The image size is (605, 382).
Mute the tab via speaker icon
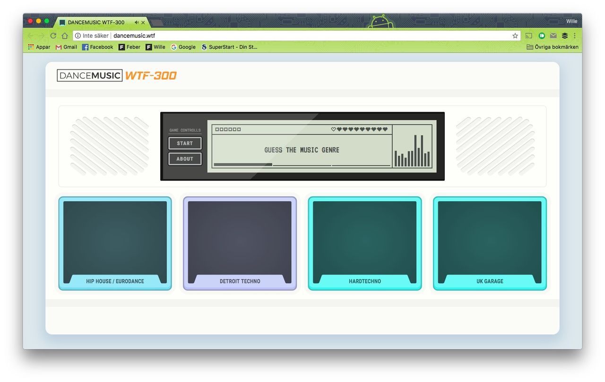pyautogui.click(x=136, y=22)
